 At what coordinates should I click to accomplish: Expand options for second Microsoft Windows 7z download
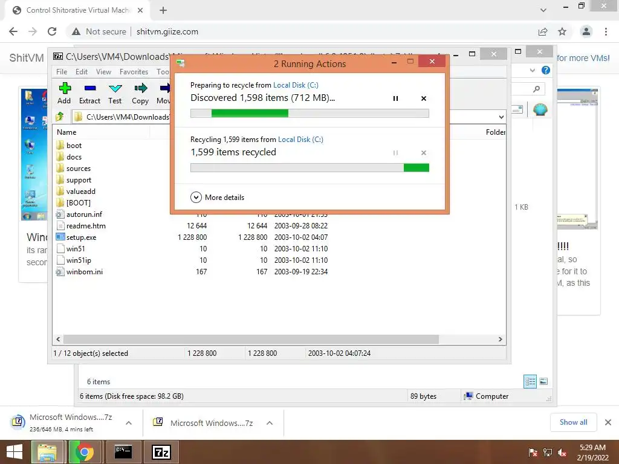pyautogui.click(x=270, y=423)
